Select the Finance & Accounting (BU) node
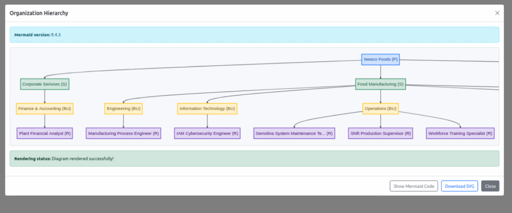Viewport: 512px width, 213px height. pyautogui.click(x=44, y=109)
